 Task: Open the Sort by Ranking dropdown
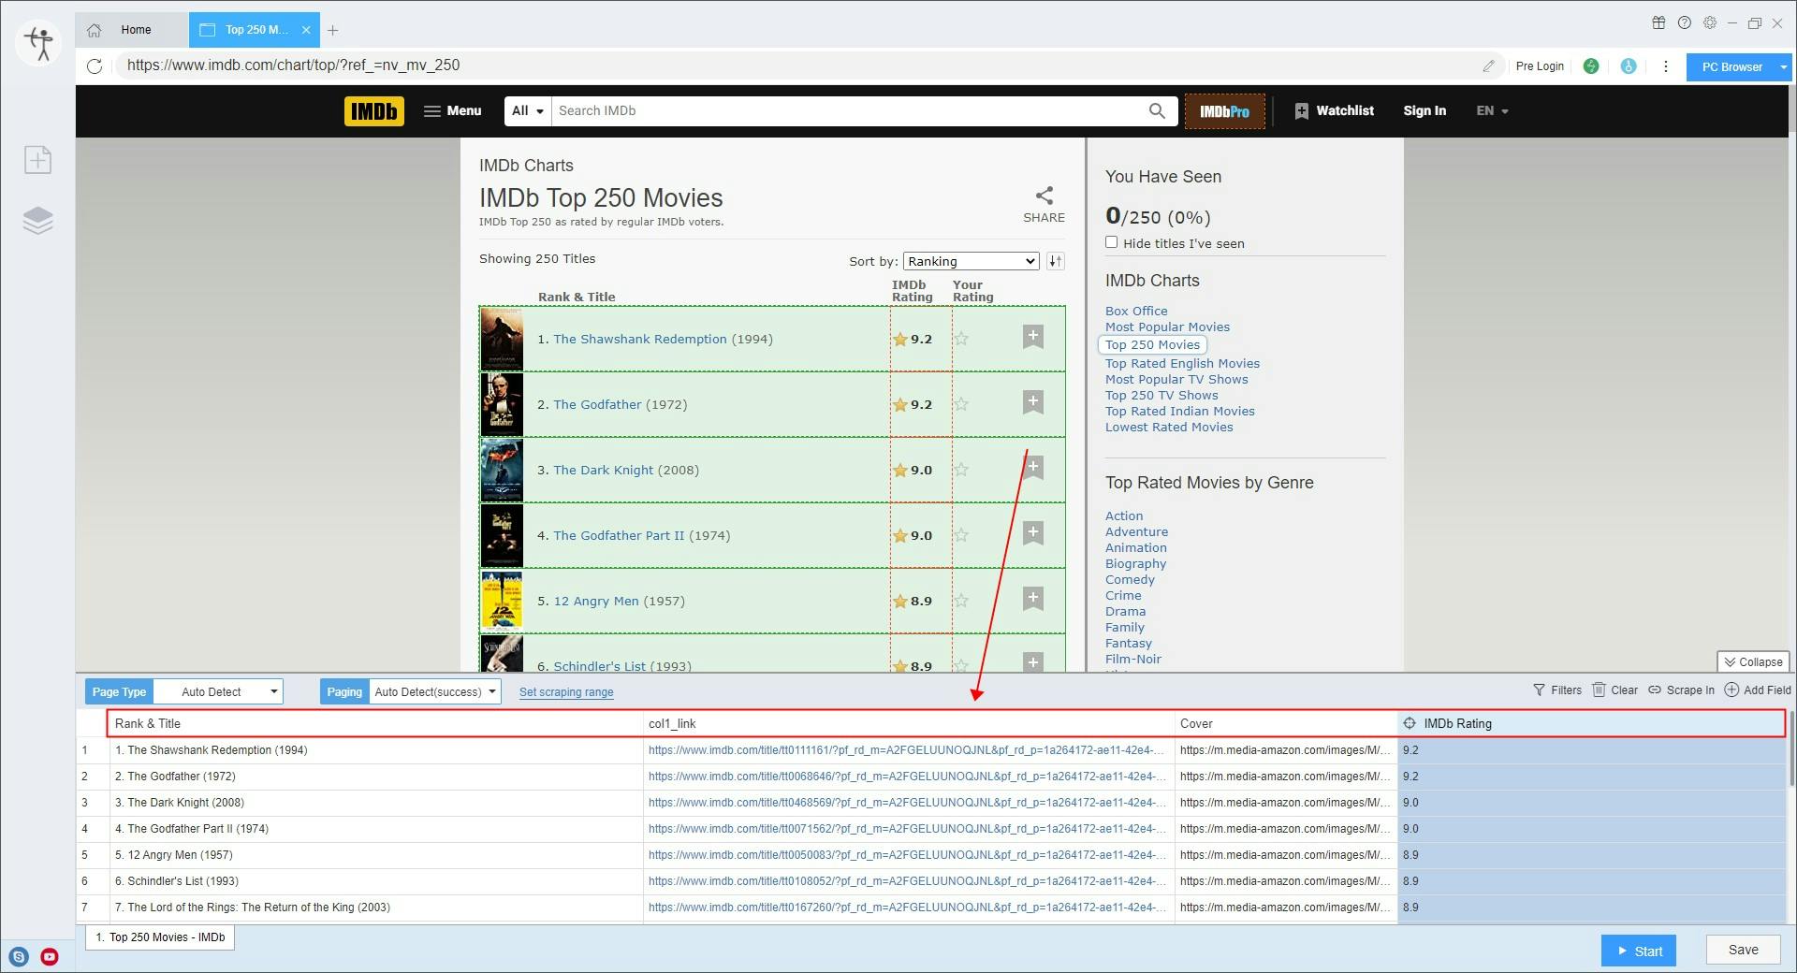point(971,261)
